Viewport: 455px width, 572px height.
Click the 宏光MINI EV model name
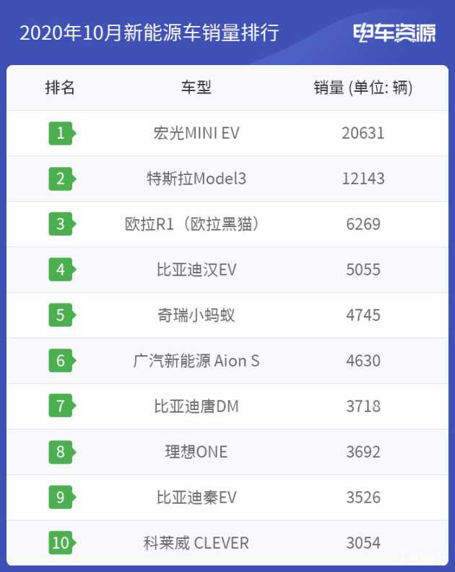(196, 133)
